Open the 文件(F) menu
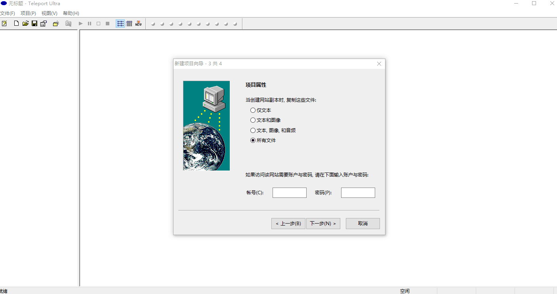 tap(8, 13)
